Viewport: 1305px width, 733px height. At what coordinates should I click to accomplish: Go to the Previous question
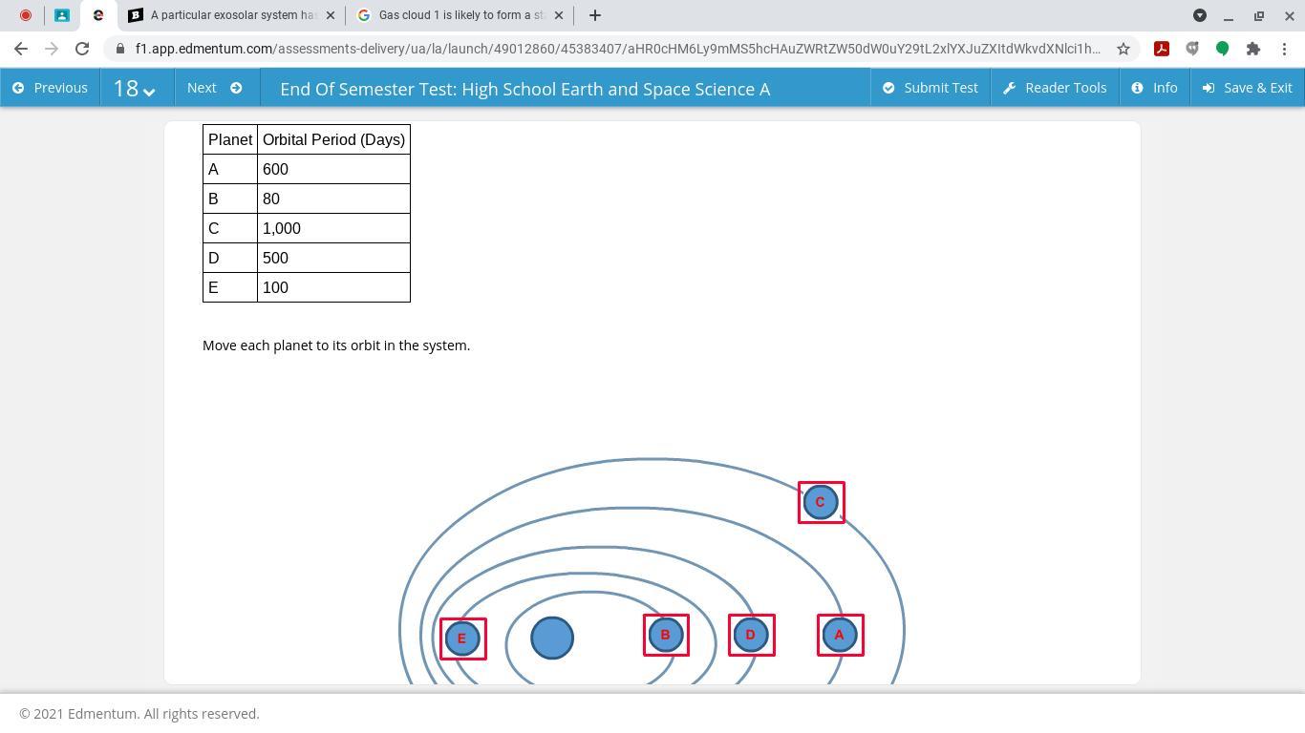coord(50,88)
